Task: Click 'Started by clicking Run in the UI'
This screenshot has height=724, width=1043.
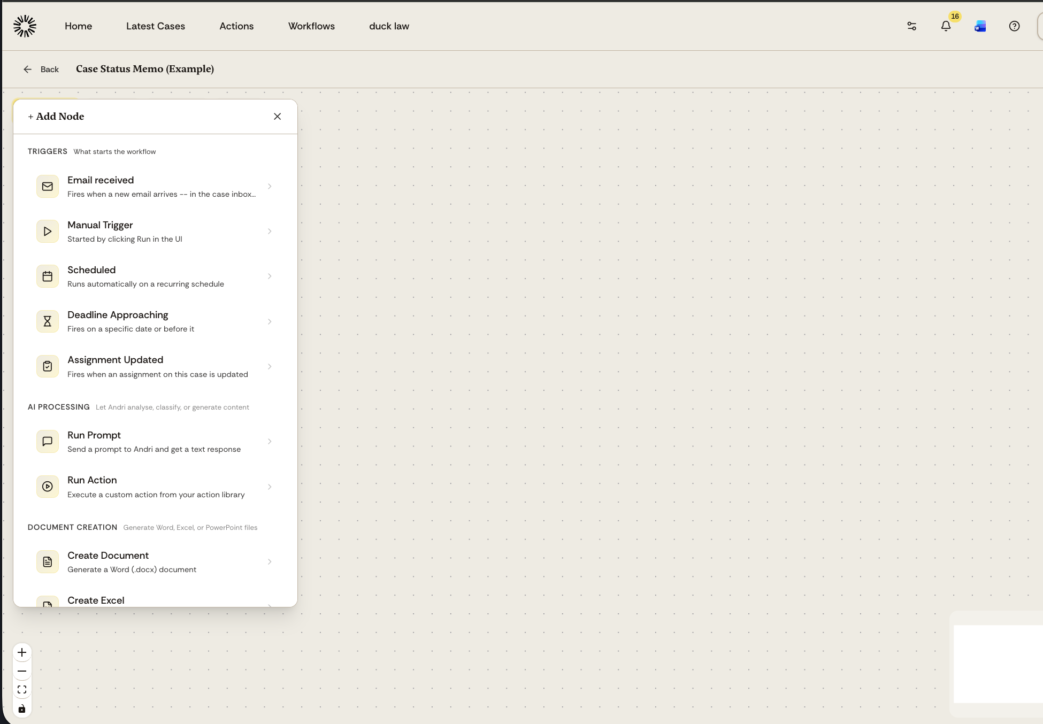Action: tap(125, 239)
